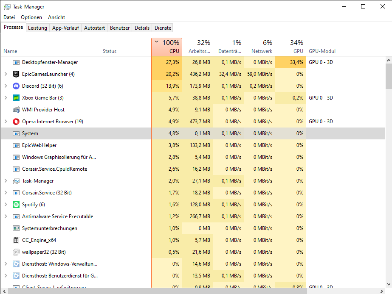Expand the EpicGamesLauncher (4) group
Viewport: 392px width, 294px height.
6,74
